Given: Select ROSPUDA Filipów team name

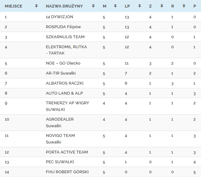Looking at the screenshot, I should coord(63,27).
